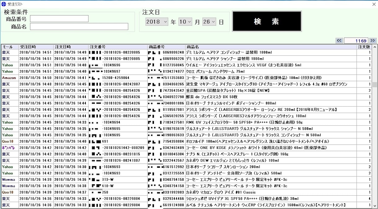
Task: Click 注文日時 2018/10/26 14:37 cell
Action: [71, 192]
